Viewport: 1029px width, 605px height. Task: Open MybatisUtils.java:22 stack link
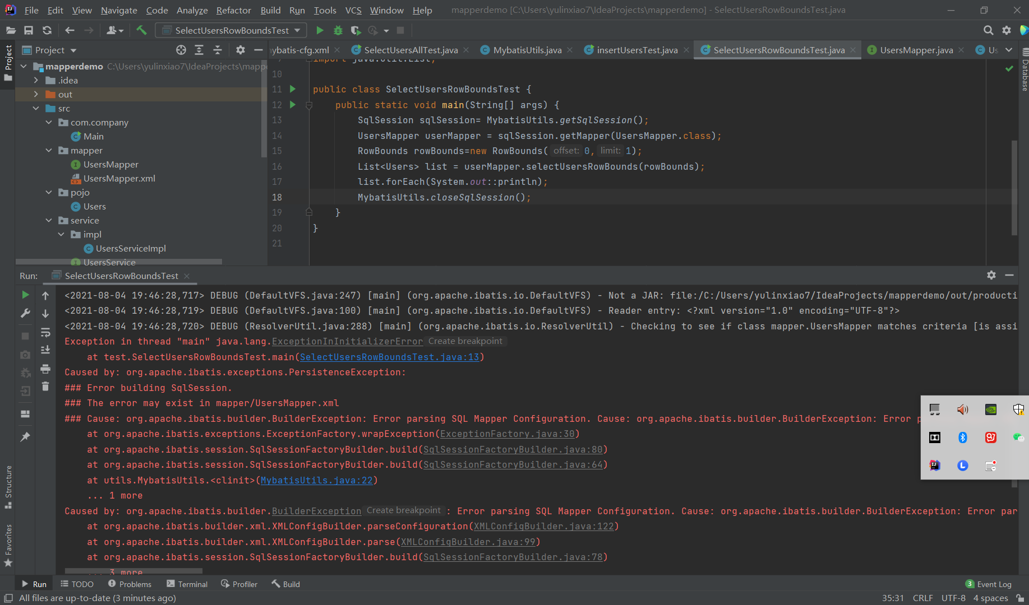click(317, 480)
